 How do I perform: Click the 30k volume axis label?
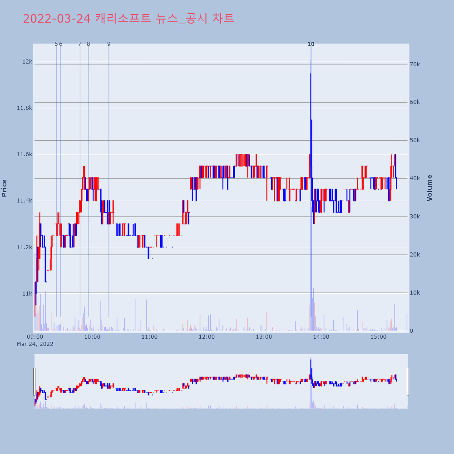click(415, 217)
